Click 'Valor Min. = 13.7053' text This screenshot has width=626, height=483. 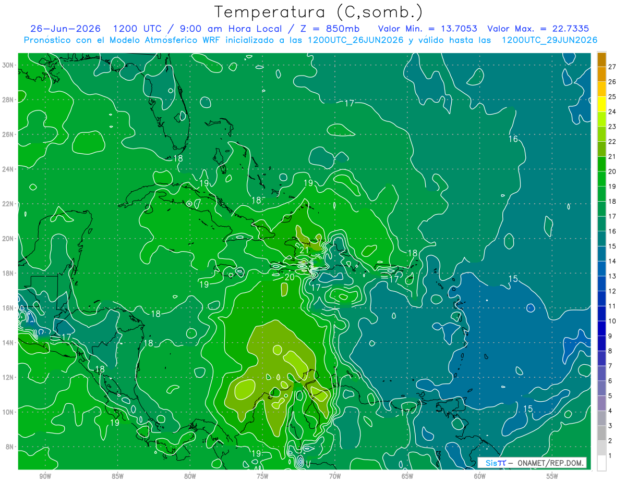[427, 29]
